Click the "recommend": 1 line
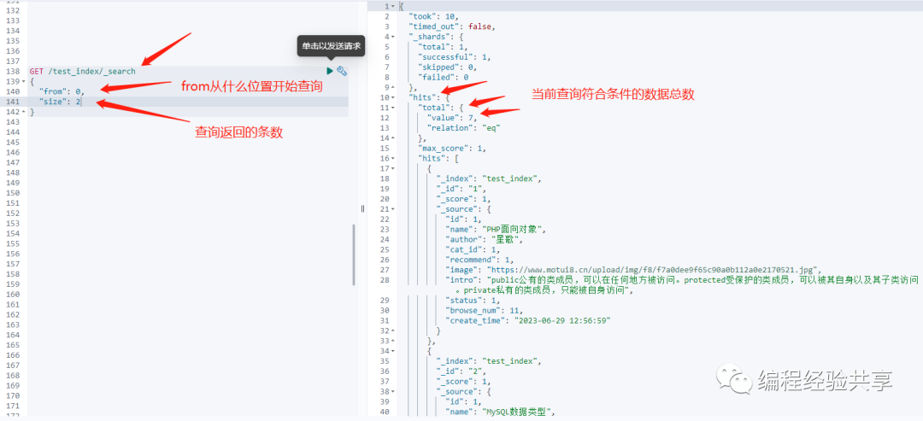 [479, 260]
